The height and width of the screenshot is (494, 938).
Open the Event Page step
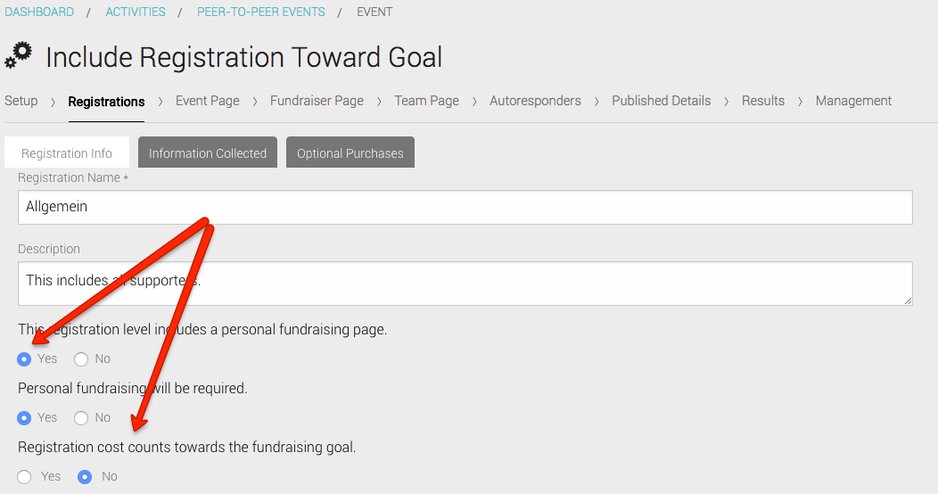coord(207,101)
